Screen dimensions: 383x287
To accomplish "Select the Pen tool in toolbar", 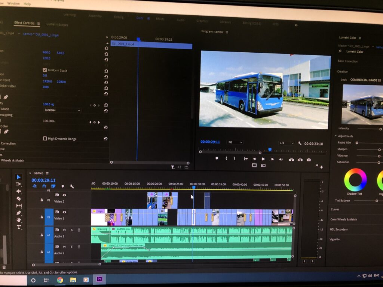I will point(19,213).
